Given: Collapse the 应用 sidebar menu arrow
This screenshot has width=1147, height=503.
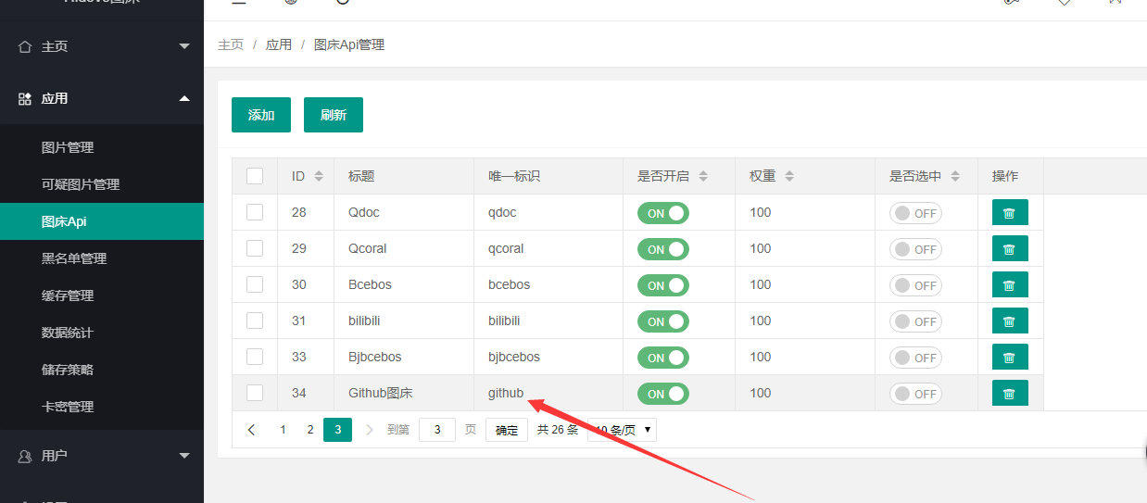Looking at the screenshot, I should click(184, 98).
